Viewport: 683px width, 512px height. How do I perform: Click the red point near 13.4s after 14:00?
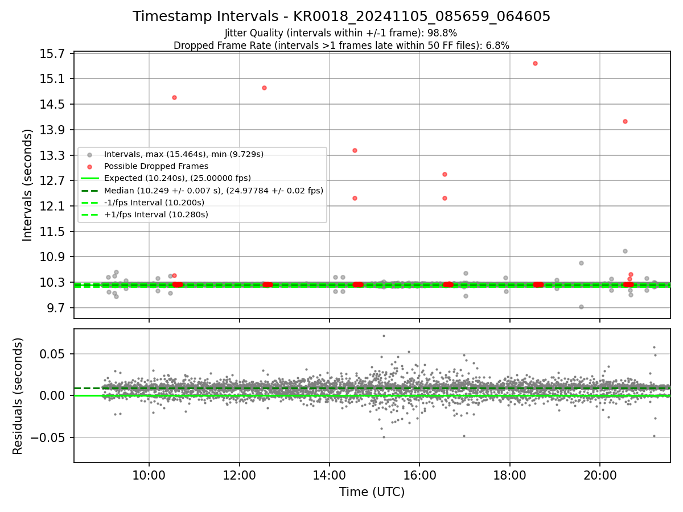point(355,150)
